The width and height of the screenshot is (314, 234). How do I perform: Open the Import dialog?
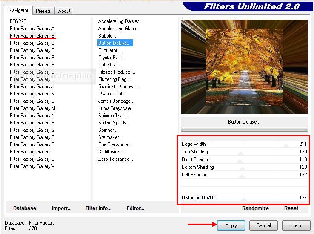pos(62,208)
